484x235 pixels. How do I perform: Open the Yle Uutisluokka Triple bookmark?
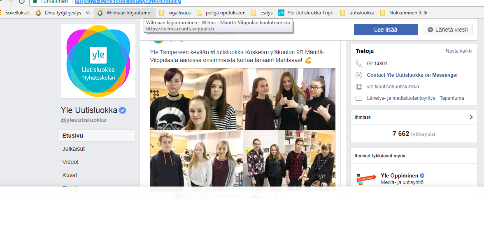pos(306,13)
